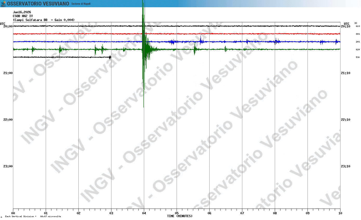Select the Jan16,2026 date label
The width and height of the screenshot is (361, 220).
pyautogui.click(x=22, y=12)
